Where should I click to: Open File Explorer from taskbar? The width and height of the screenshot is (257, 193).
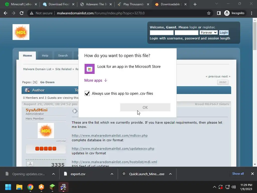pyautogui.click(x=19, y=187)
